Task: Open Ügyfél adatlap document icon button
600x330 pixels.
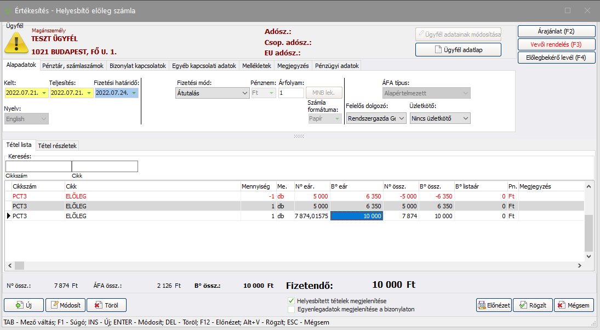Action: click(438, 50)
